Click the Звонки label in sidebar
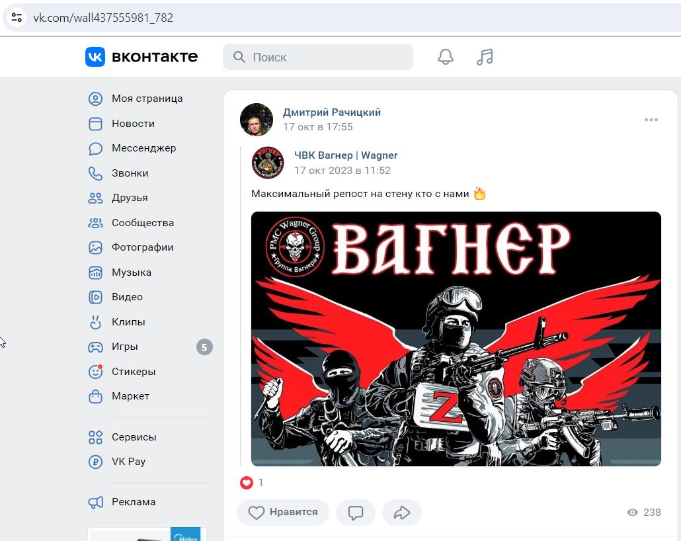Screen dimensions: 681x541 pos(130,173)
